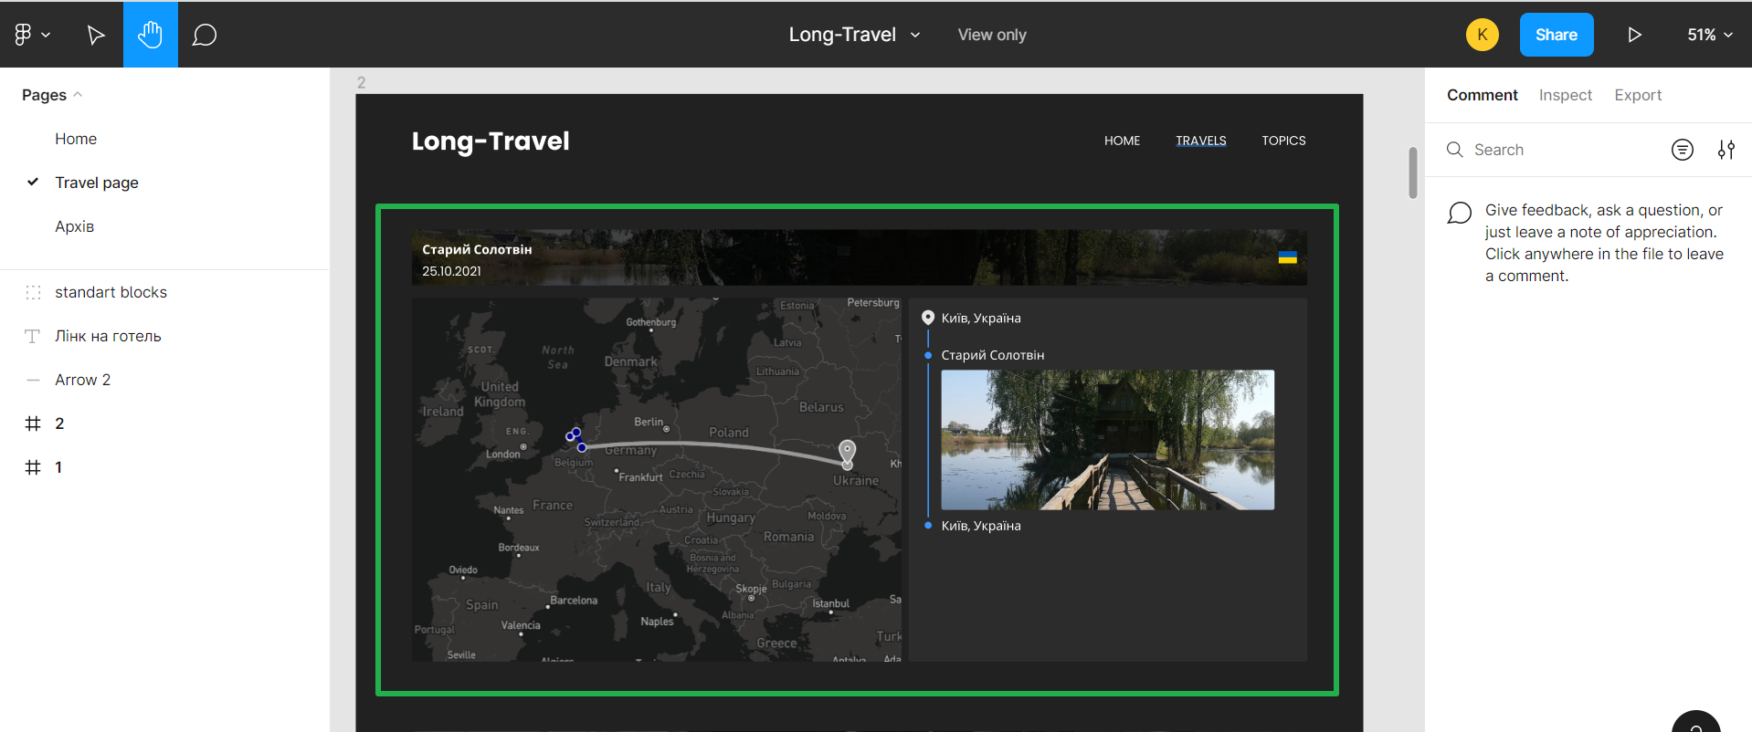The width and height of the screenshot is (1752, 732).
Task: Open the 51% zoom dropdown
Action: pyautogui.click(x=1710, y=35)
